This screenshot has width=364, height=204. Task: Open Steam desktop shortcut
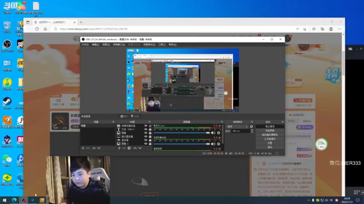pos(7,103)
